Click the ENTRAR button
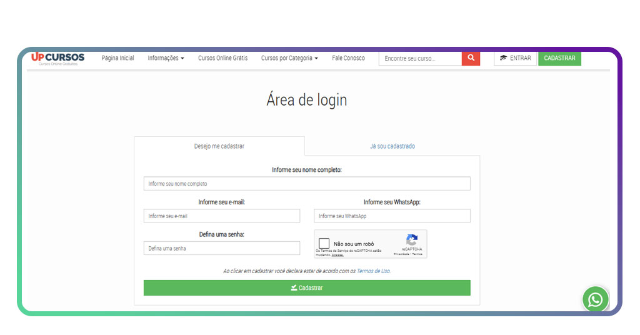 (x=515, y=58)
